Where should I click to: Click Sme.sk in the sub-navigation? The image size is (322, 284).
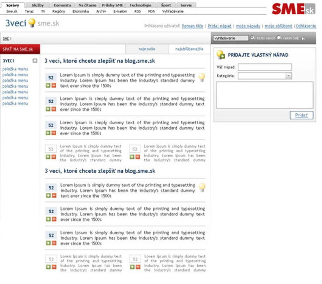coord(12,12)
